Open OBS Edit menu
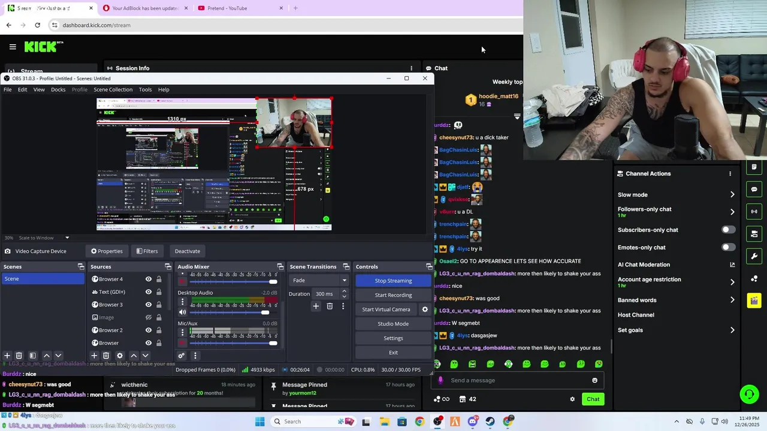 click(22, 89)
